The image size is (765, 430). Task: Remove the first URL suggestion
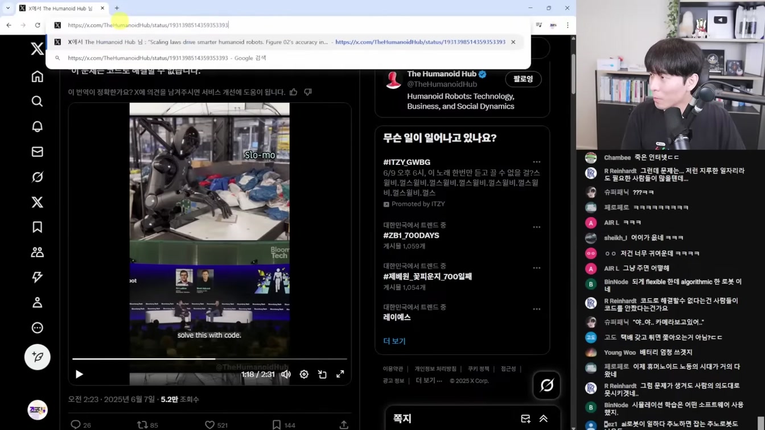tap(513, 42)
